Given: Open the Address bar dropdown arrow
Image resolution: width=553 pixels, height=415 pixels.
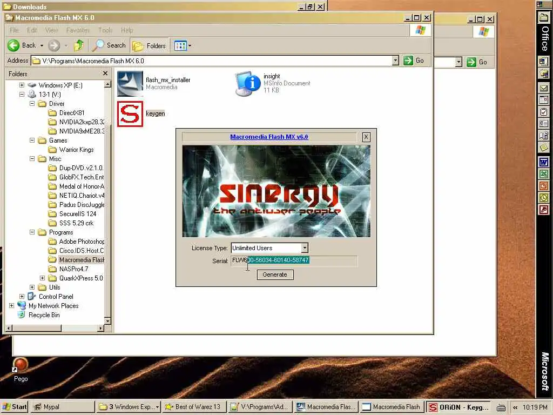Looking at the screenshot, I should coord(395,61).
